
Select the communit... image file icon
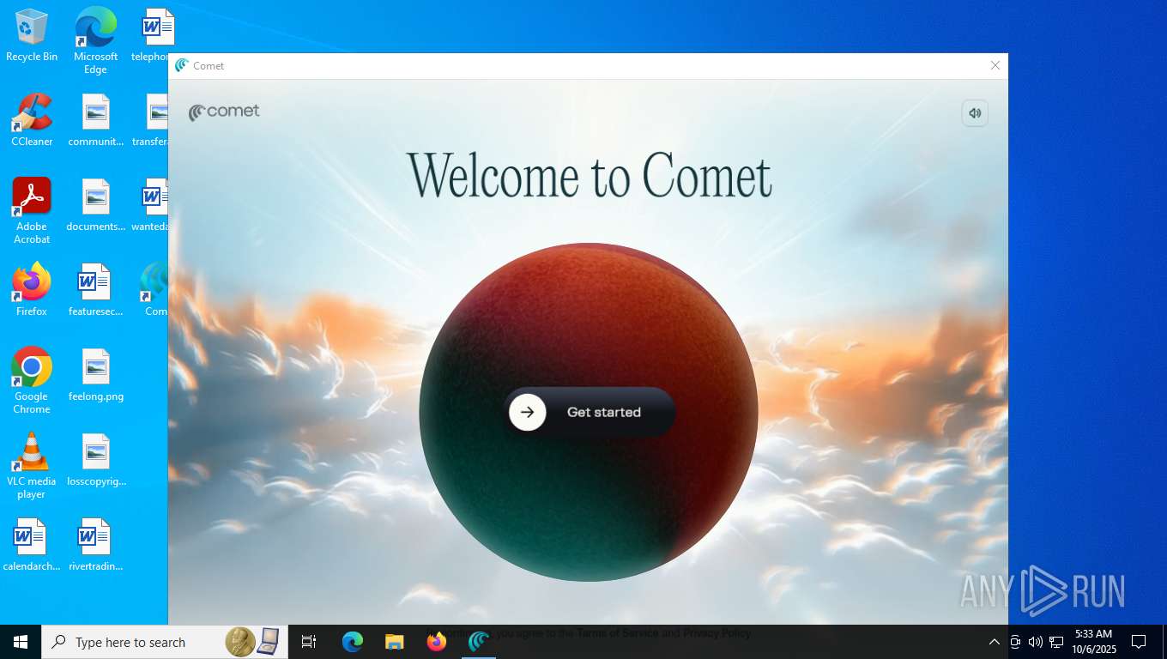[x=96, y=120]
